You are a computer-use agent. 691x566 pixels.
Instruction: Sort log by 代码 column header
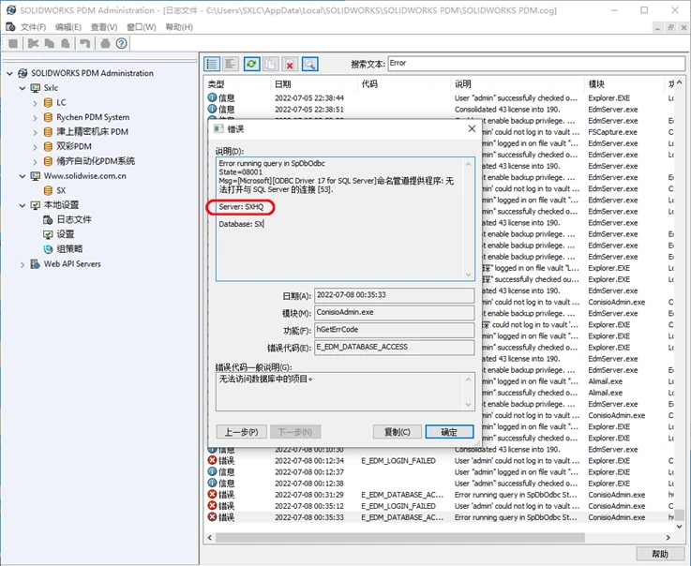(x=404, y=83)
